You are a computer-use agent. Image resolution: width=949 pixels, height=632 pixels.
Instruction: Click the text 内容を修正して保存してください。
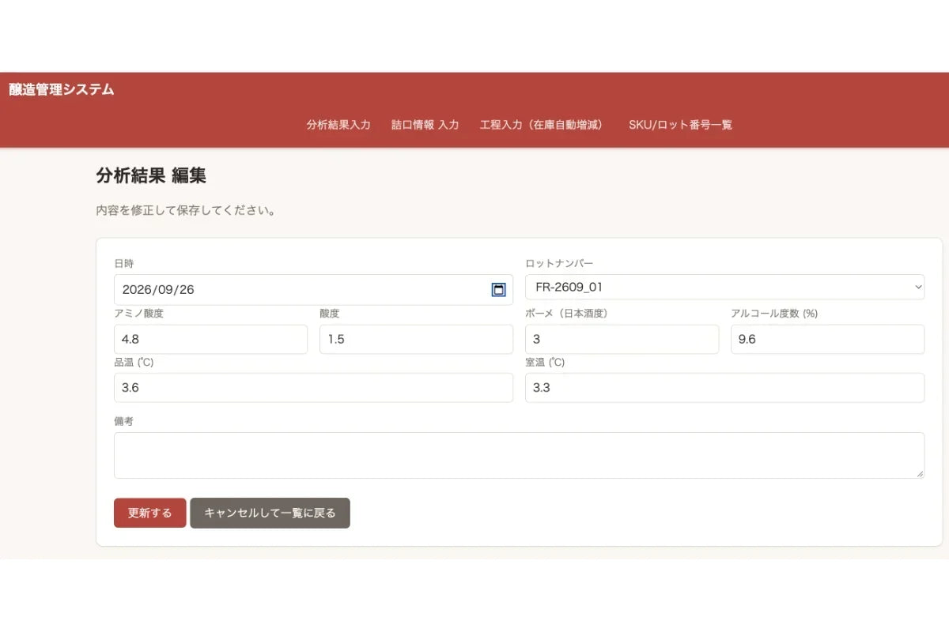click(186, 211)
